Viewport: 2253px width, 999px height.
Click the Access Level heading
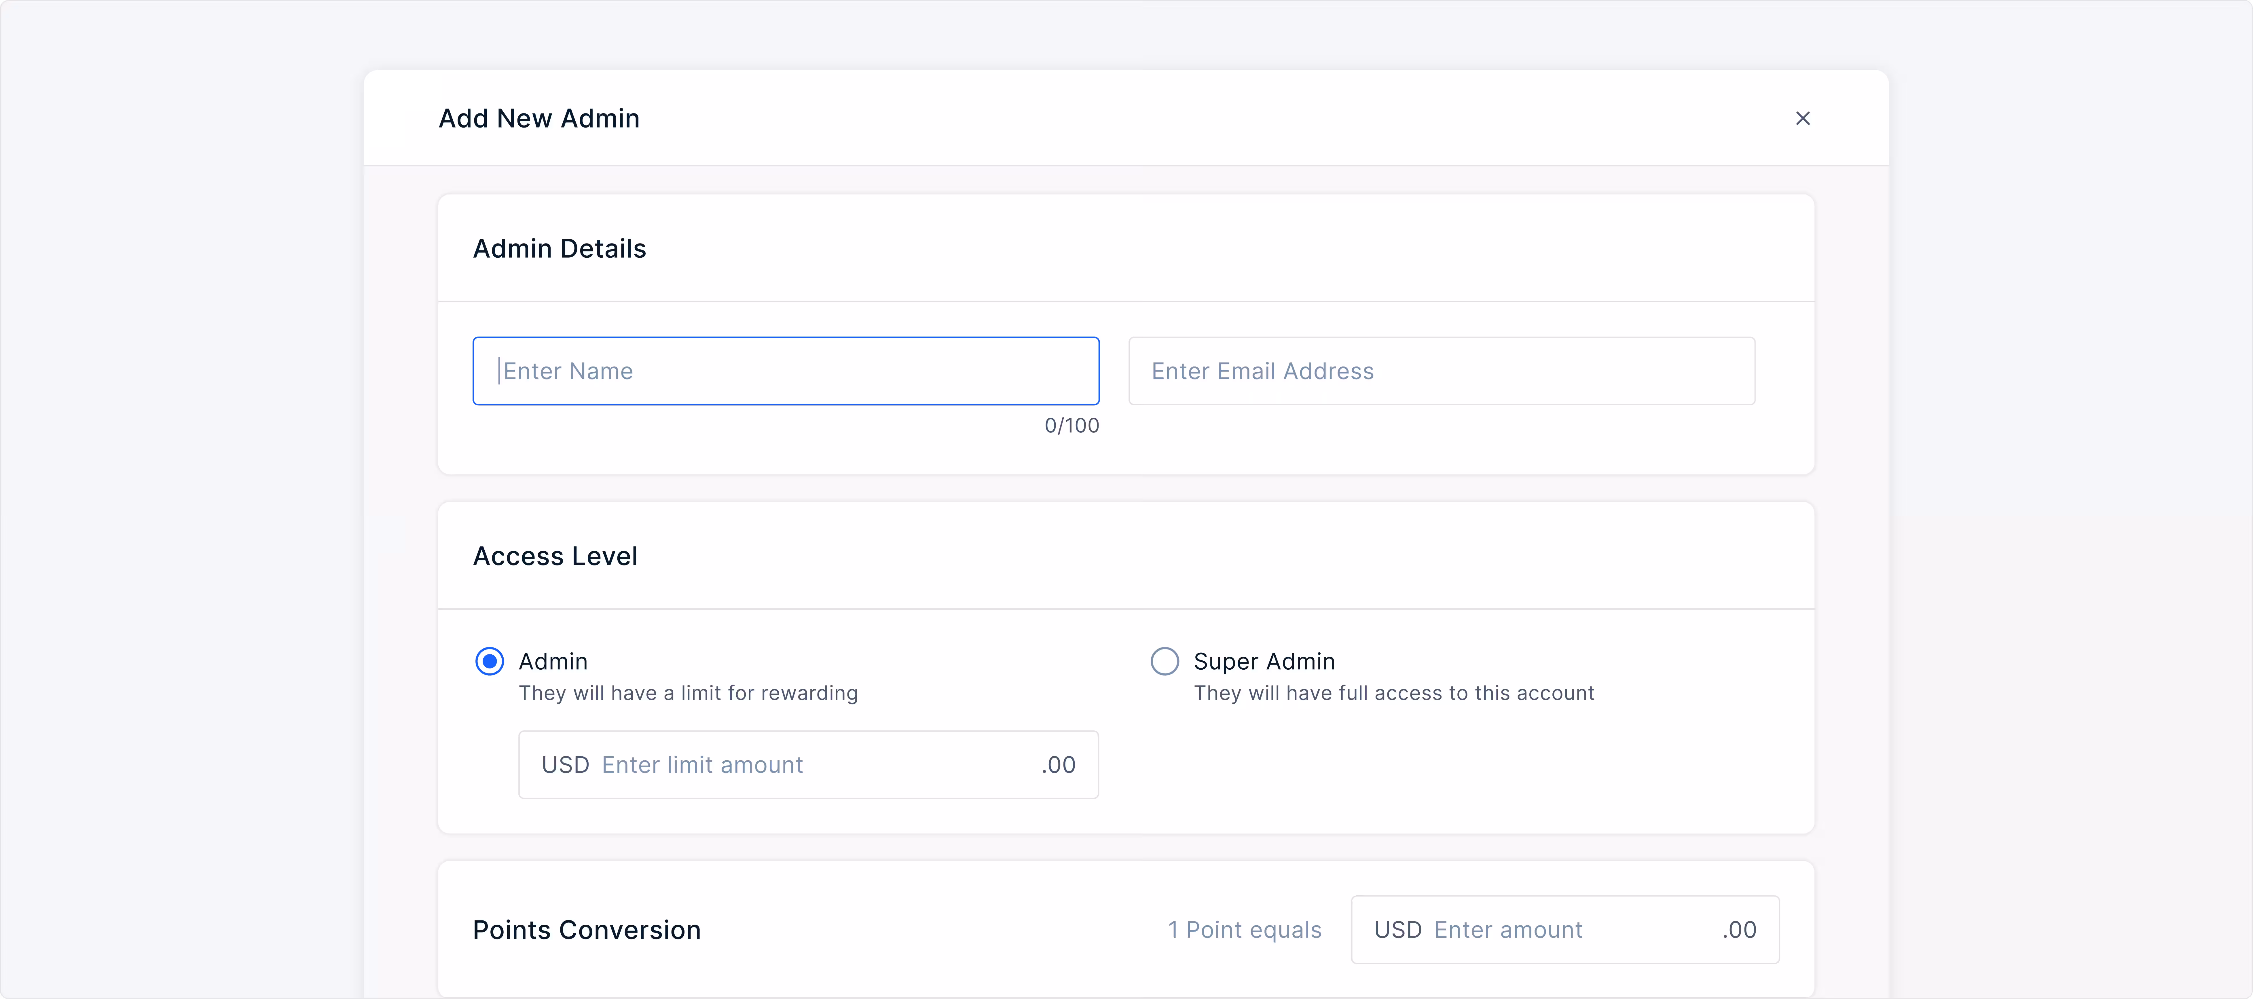[x=555, y=557]
